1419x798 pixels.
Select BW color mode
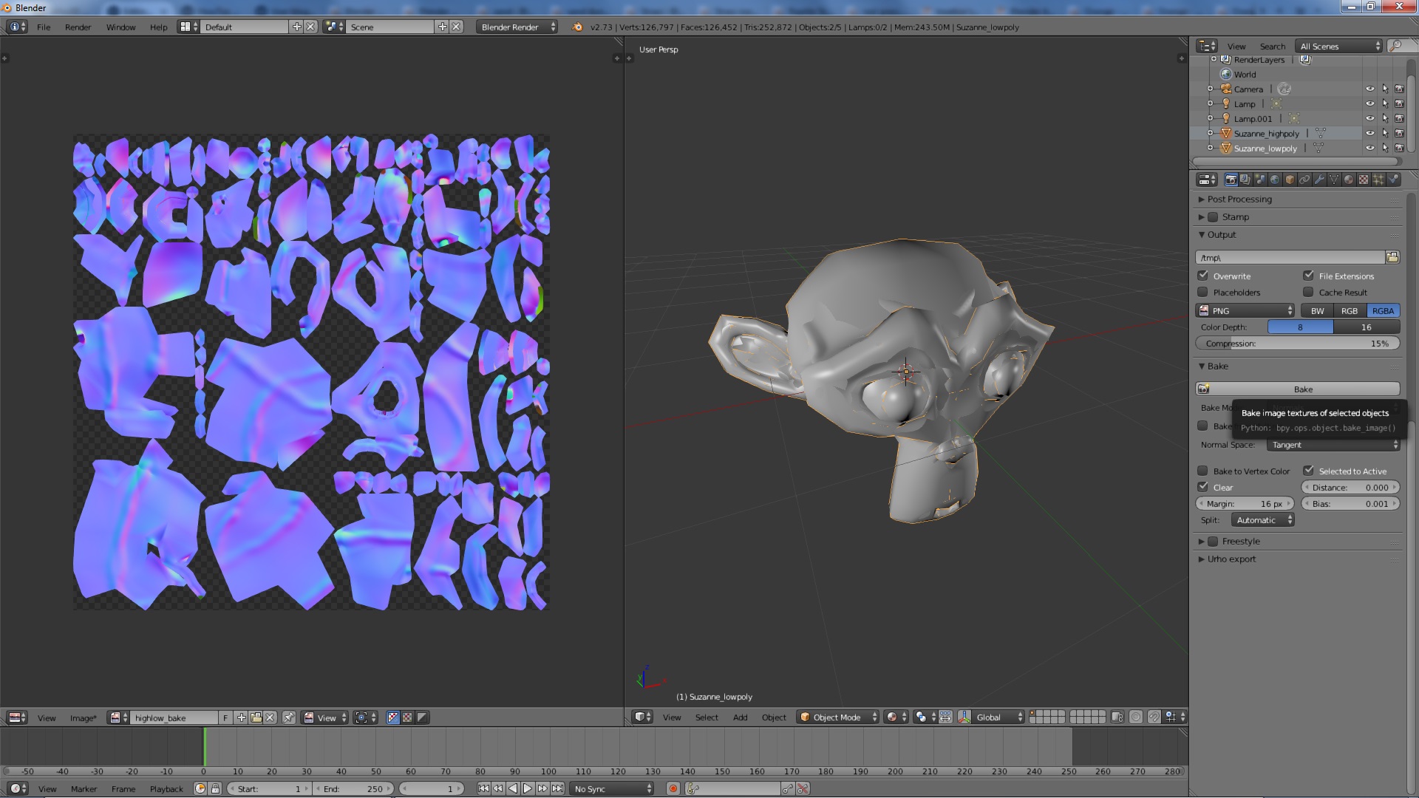coord(1317,311)
